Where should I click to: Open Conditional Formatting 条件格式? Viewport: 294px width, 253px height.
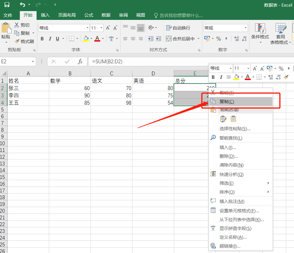tap(260, 33)
